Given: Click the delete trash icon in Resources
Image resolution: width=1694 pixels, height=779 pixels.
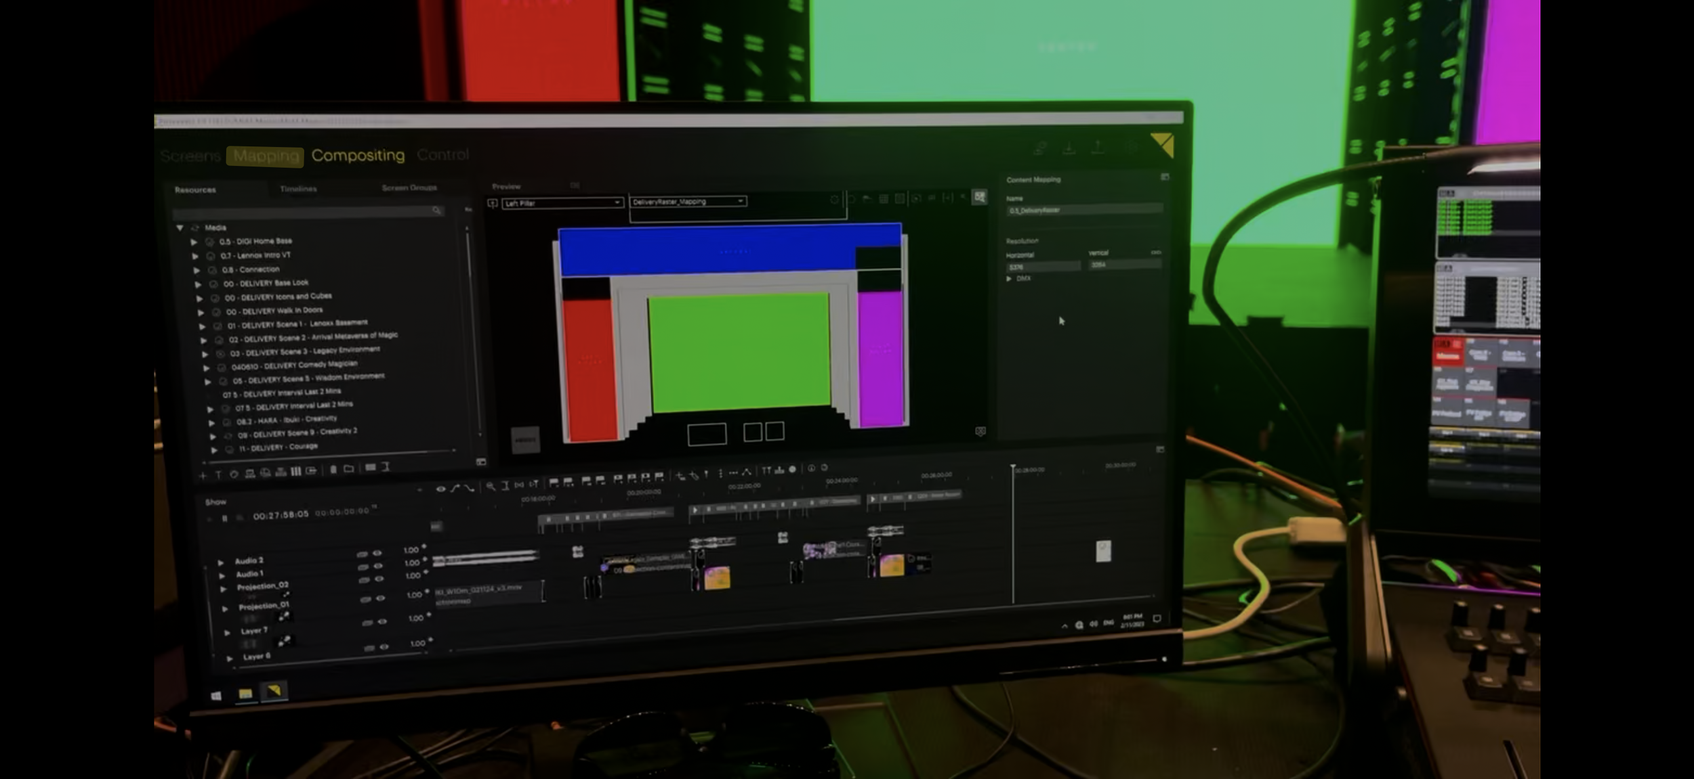Looking at the screenshot, I should point(333,470).
